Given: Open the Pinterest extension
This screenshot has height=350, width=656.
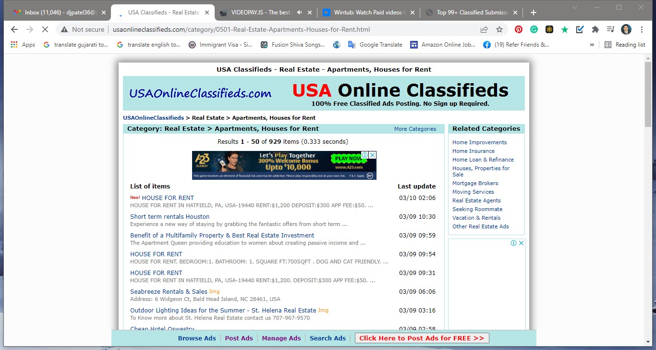Looking at the screenshot, I should pos(519,29).
